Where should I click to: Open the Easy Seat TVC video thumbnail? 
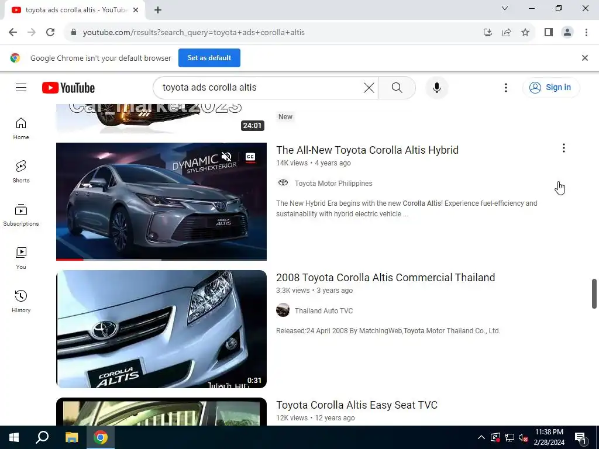coord(161,412)
